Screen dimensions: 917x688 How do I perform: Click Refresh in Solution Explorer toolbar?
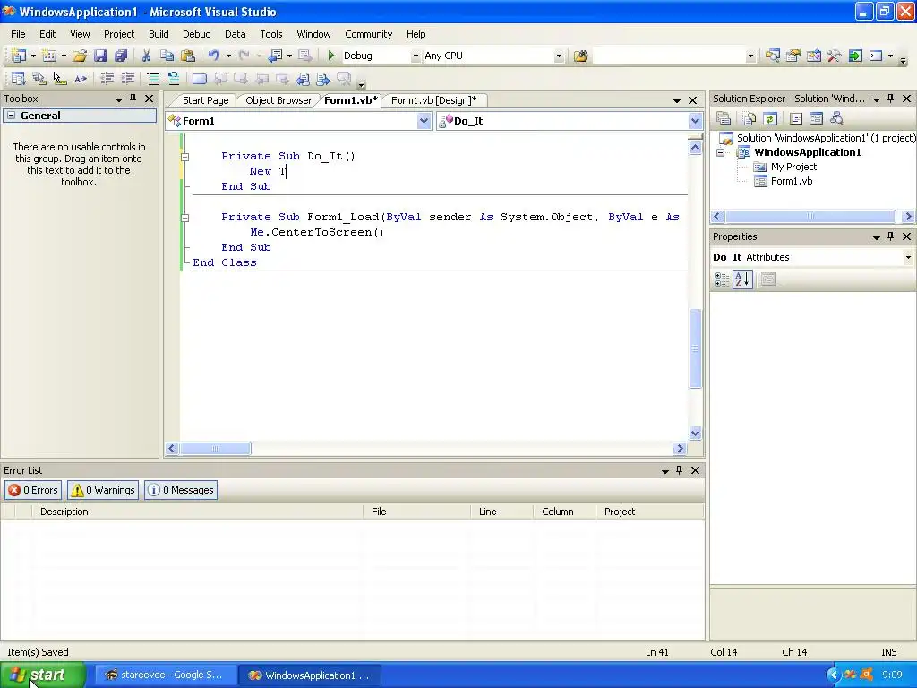pos(770,119)
